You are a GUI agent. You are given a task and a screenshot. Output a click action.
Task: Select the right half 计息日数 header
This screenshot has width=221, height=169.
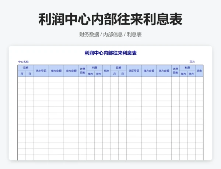(175, 71)
